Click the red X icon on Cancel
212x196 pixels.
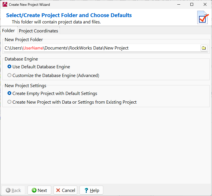point(58,190)
